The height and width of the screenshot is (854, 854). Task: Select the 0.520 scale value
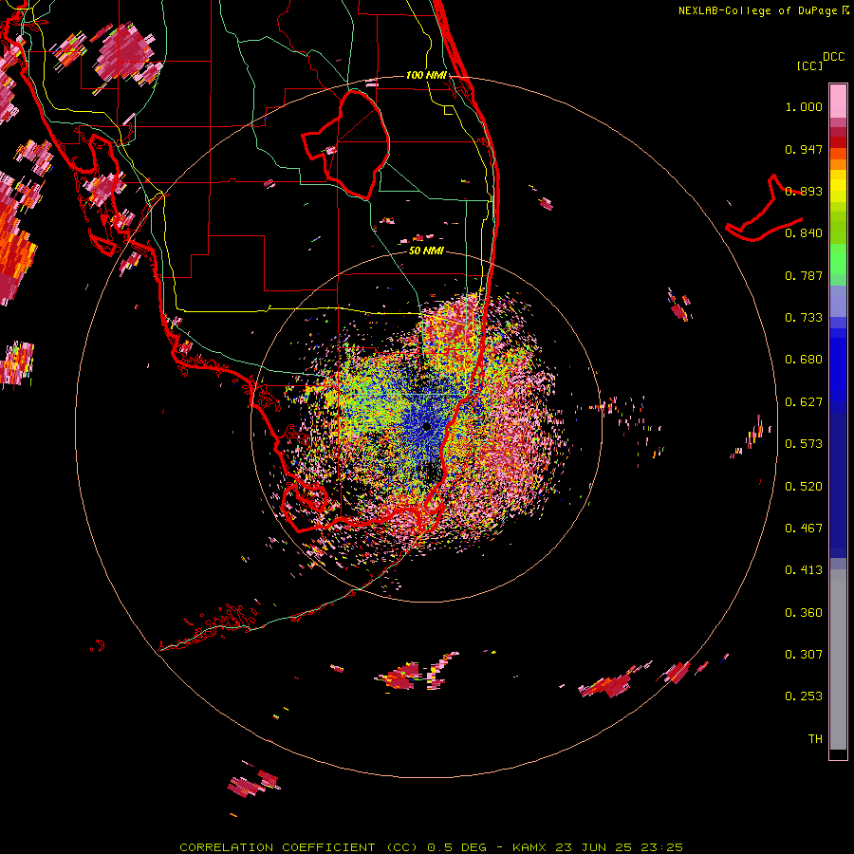coord(804,487)
